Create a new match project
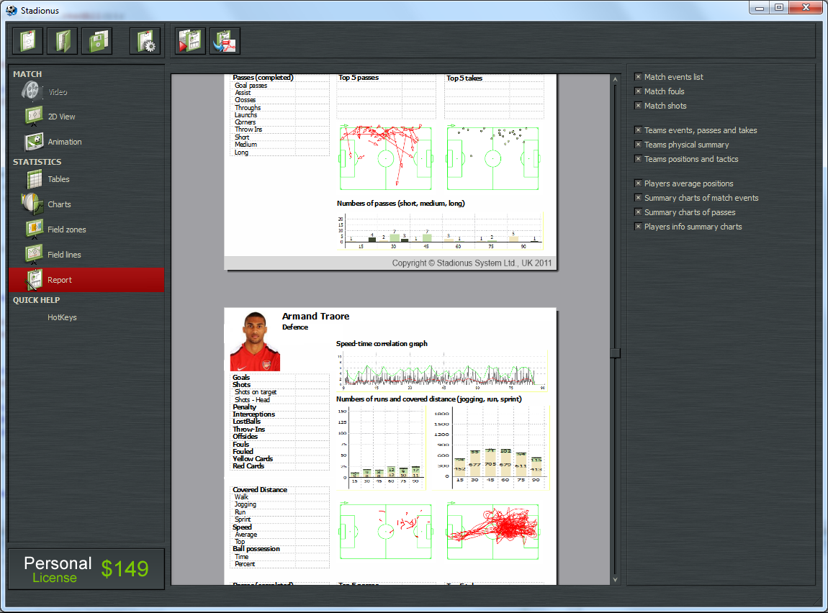Screen dimensions: 828x613 pyautogui.click(x=27, y=41)
